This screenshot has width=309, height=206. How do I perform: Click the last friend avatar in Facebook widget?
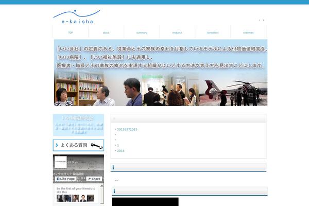91,198
